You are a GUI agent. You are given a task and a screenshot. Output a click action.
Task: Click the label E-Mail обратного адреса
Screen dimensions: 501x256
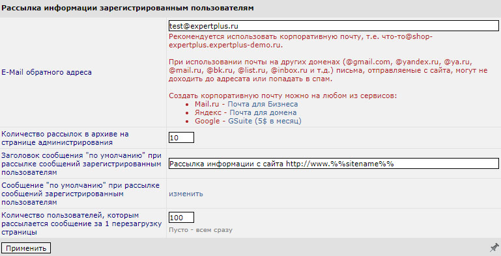tap(47, 72)
